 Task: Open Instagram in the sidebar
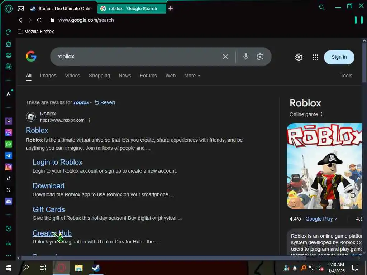(x=9, y=167)
